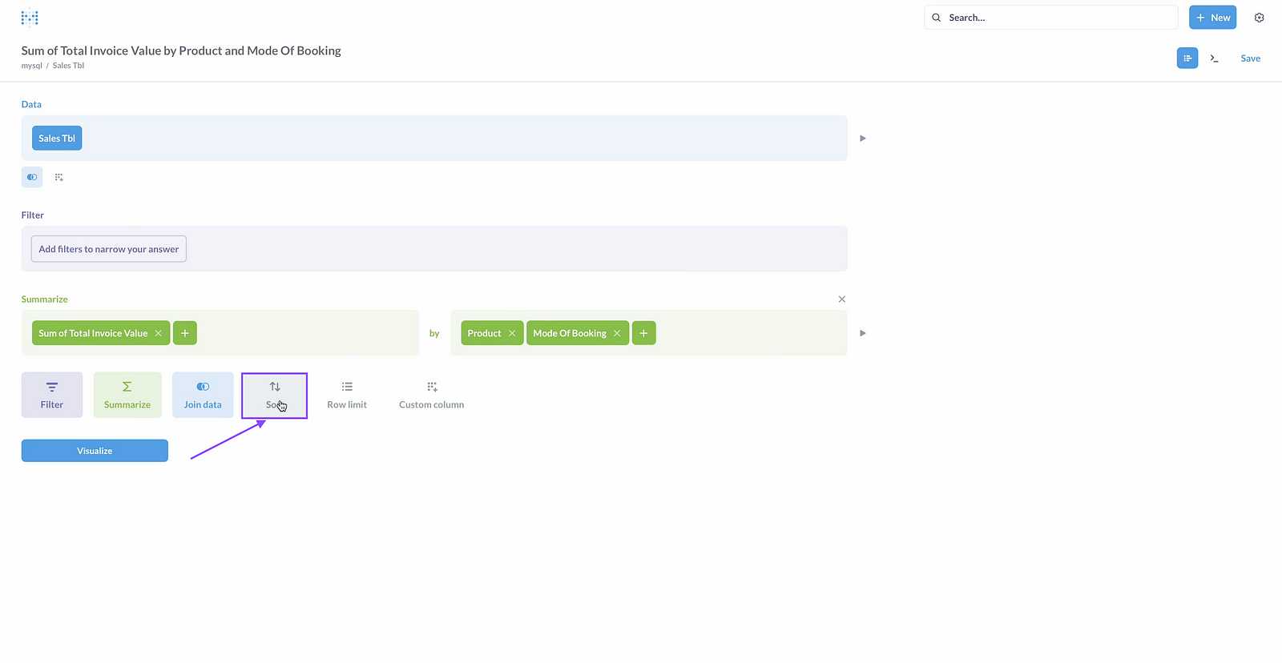Add another metric with the plus button
The image size is (1282, 663).
(x=185, y=333)
